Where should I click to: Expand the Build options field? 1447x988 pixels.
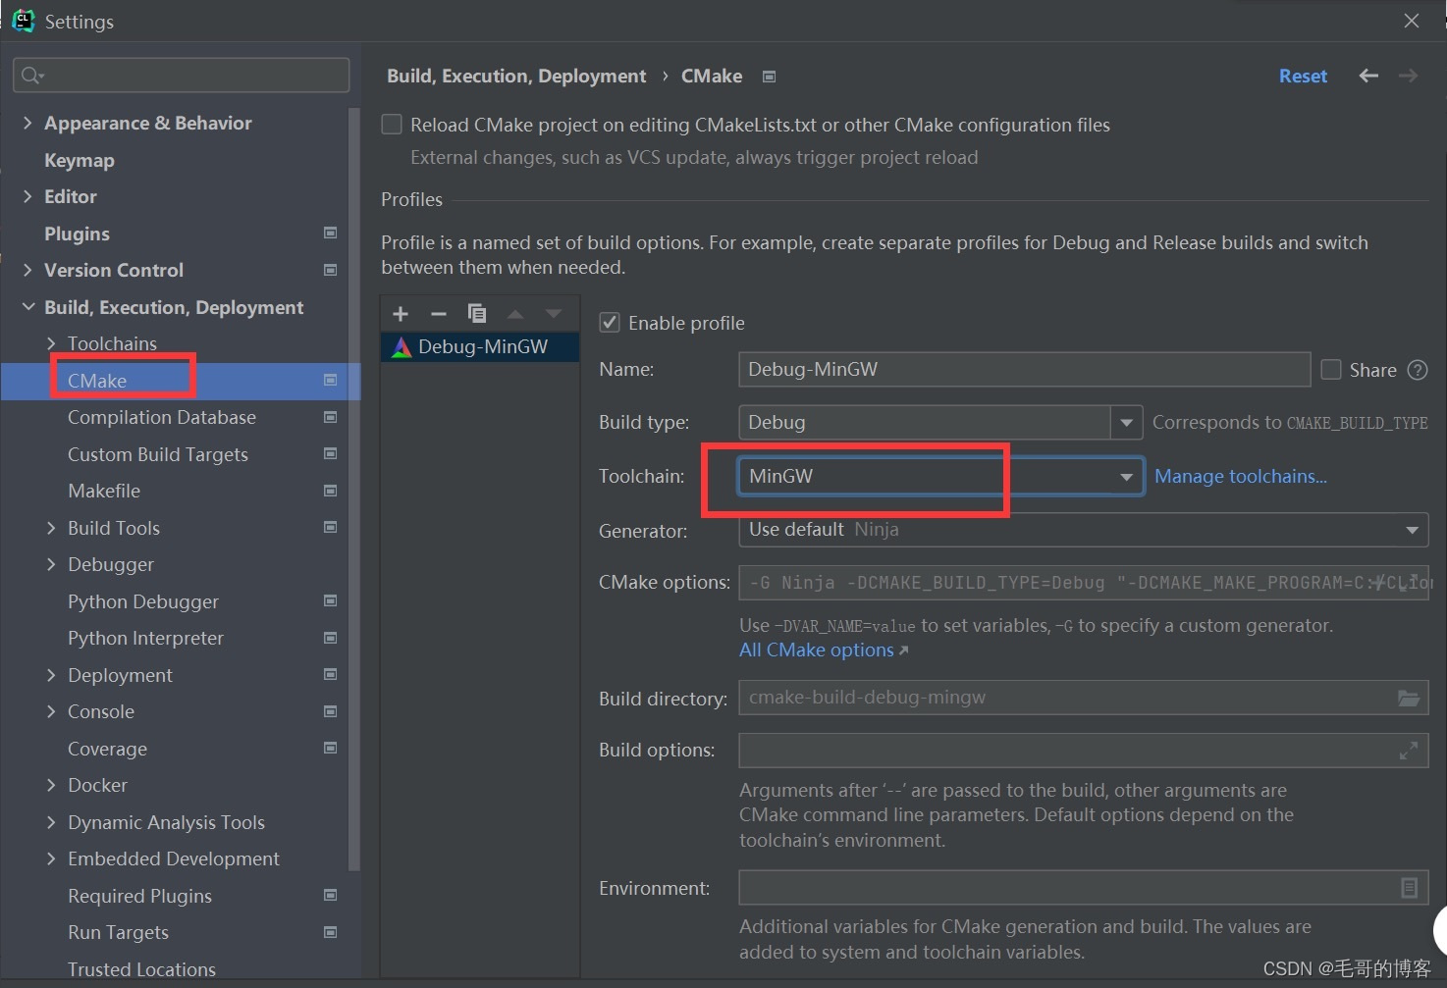click(1409, 751)
